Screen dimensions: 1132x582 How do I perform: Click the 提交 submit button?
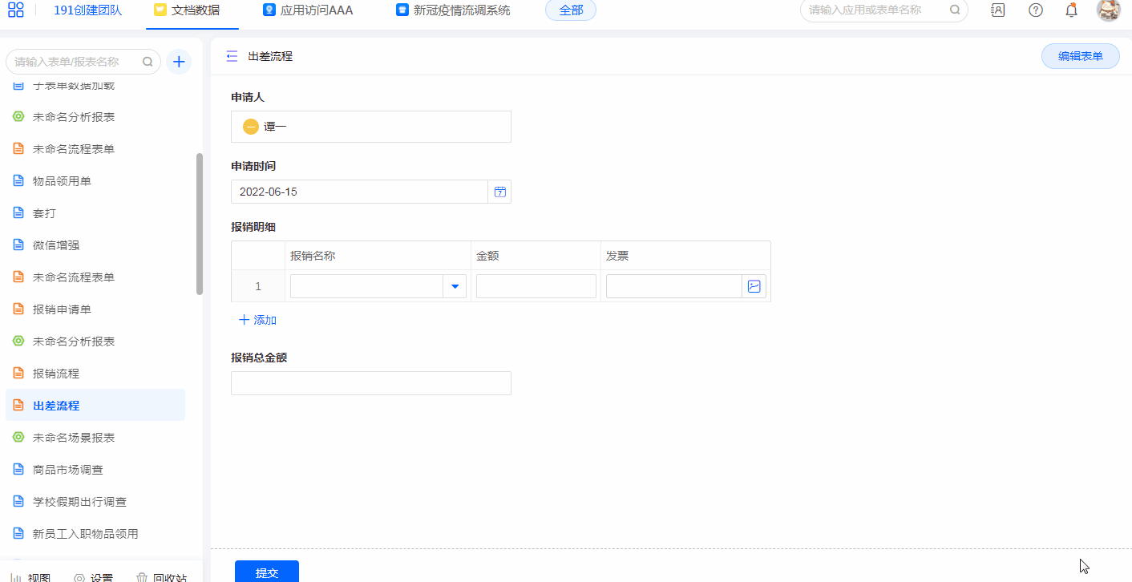point(266,572)
